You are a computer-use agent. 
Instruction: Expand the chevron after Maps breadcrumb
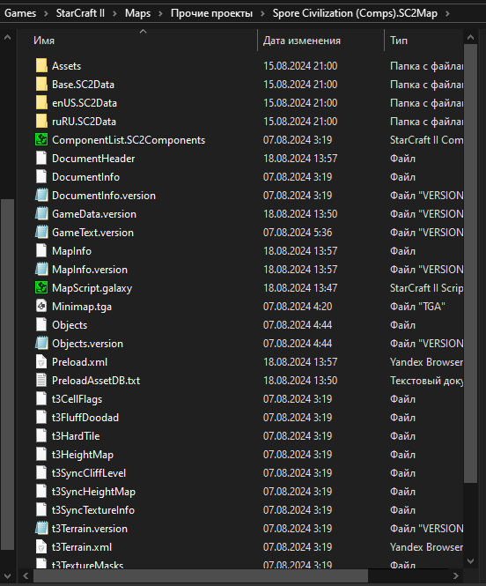coord(160,13)
